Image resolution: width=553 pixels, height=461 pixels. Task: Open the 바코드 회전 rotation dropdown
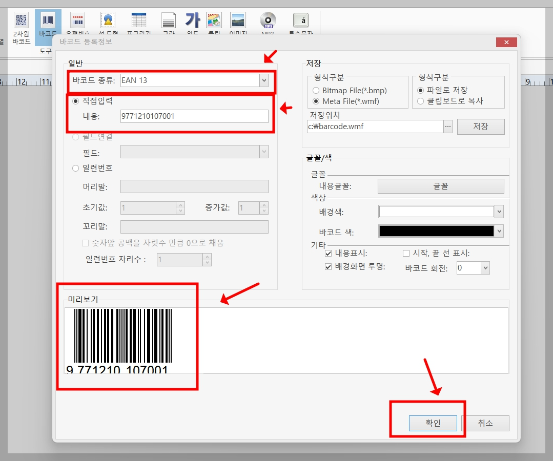pyautogui.click(x=485, y=268)
